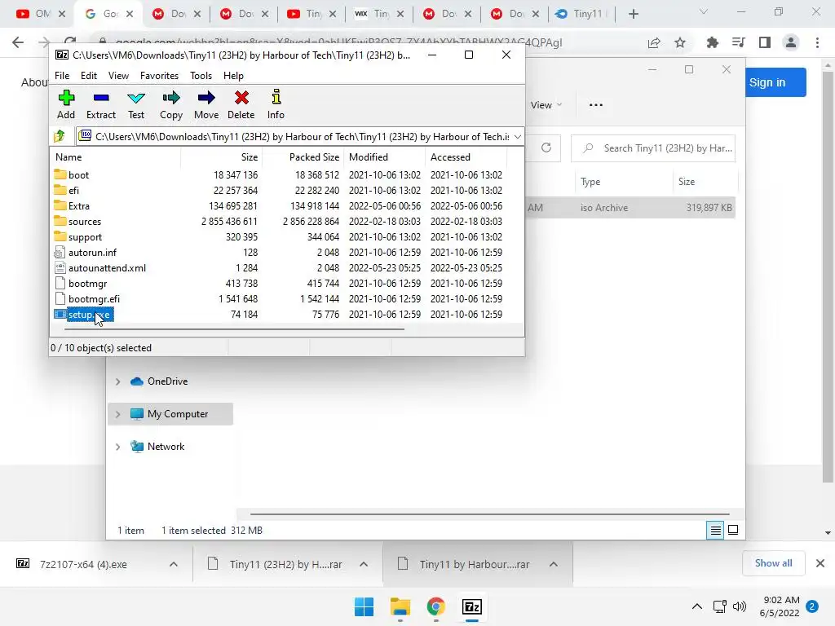
Task: Click the Extract toolbar icon
Action: [100, 104]
